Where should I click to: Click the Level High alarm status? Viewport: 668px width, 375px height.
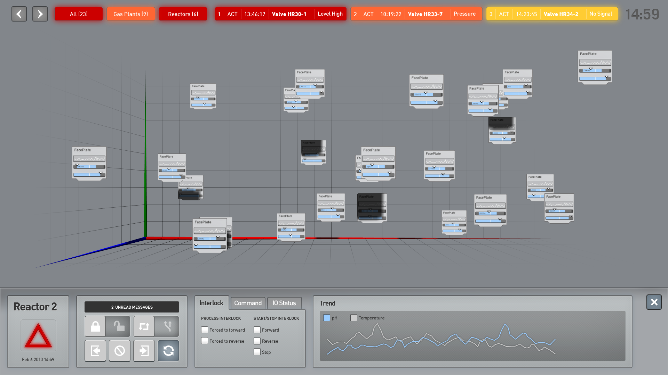330,14
